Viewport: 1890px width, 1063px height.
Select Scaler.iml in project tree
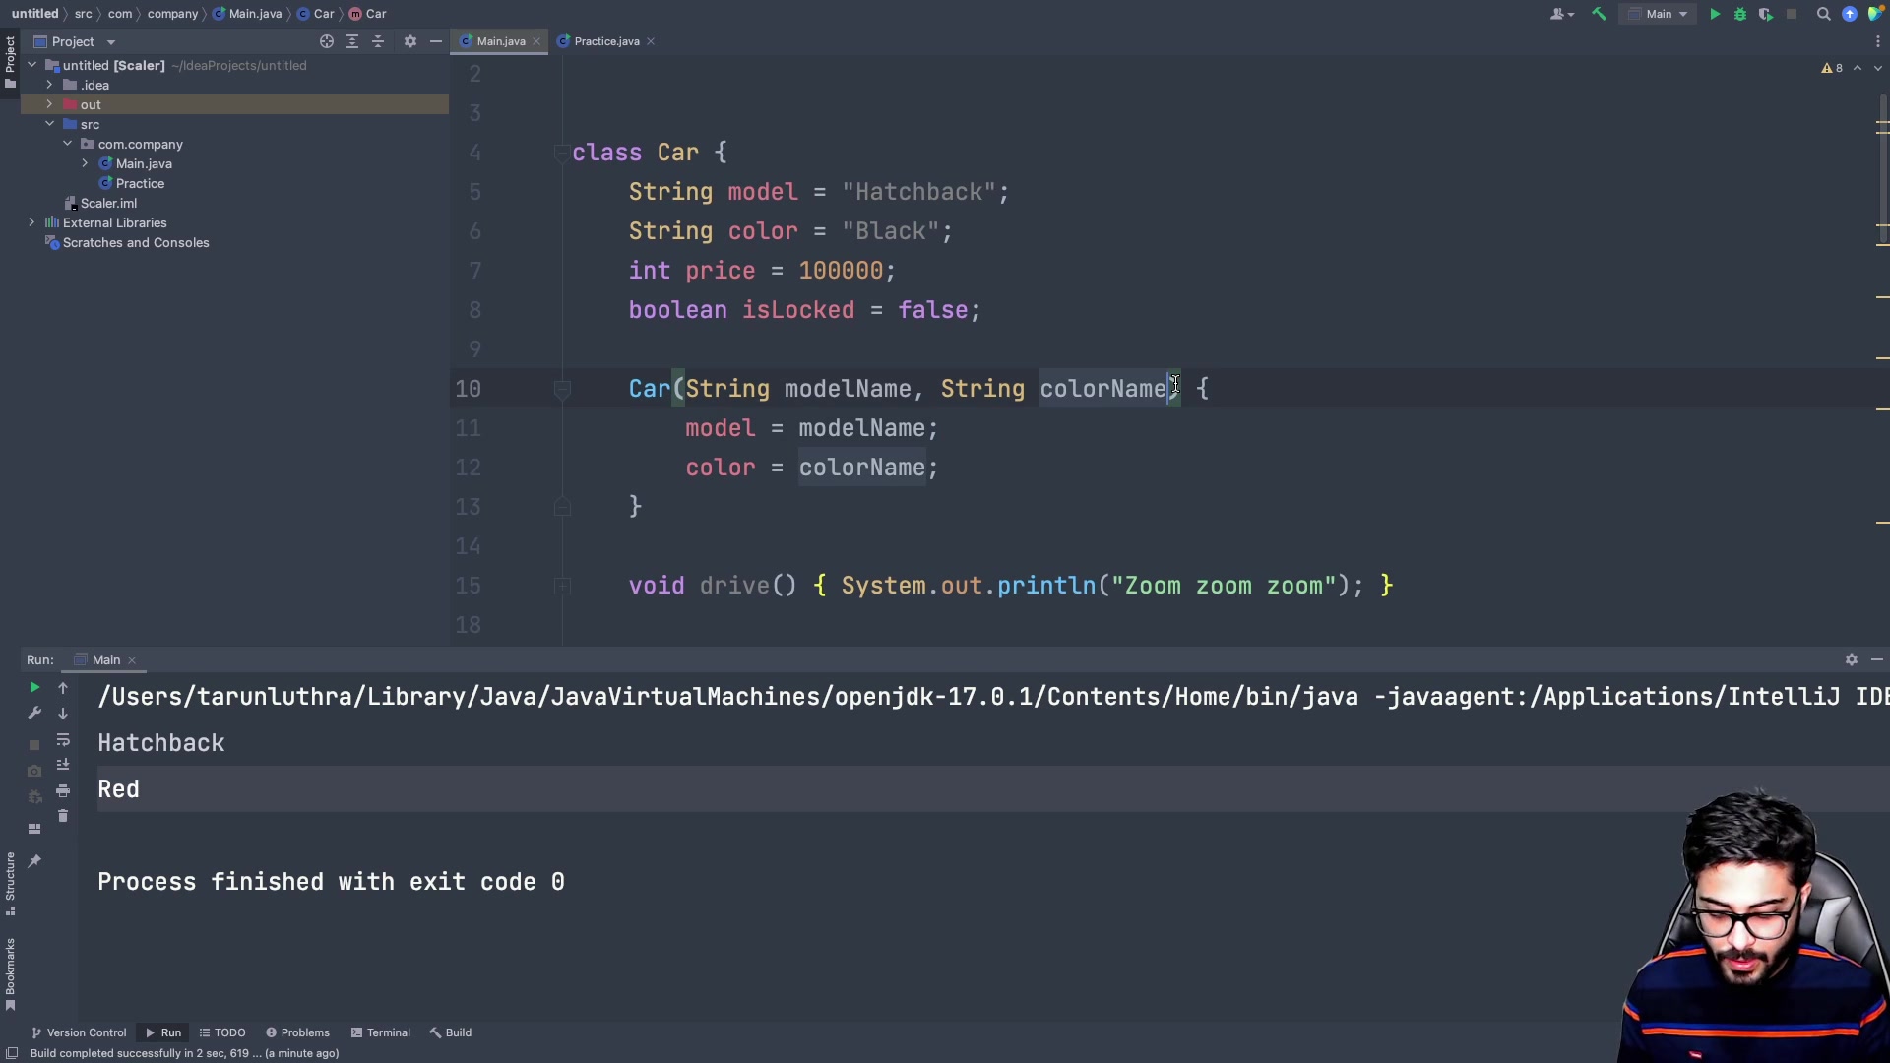coord(108,203)
